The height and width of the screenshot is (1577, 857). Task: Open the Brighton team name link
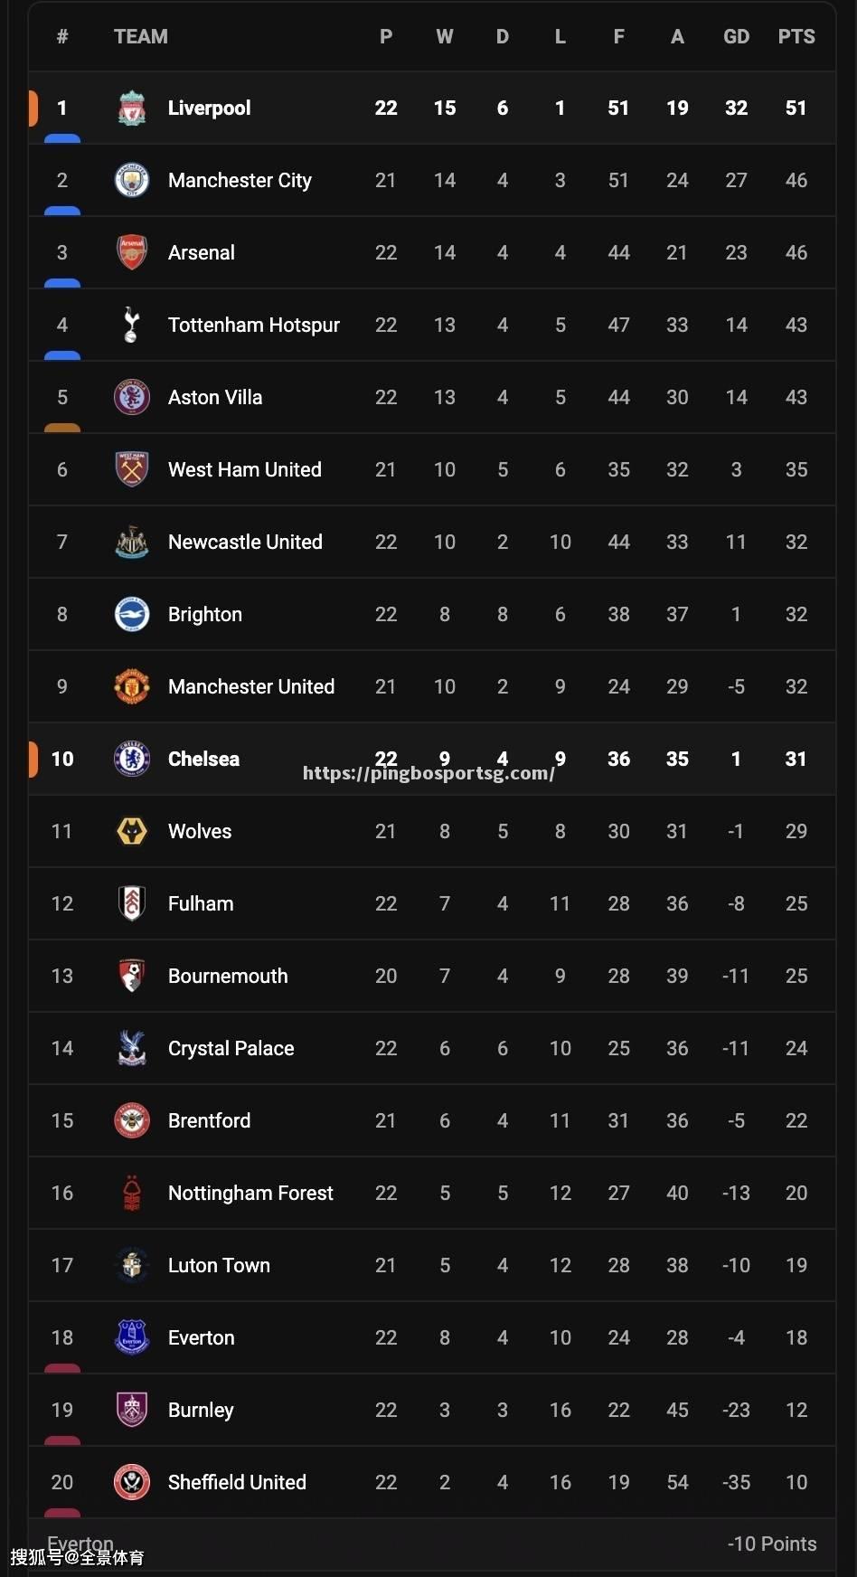pos(205,614)
